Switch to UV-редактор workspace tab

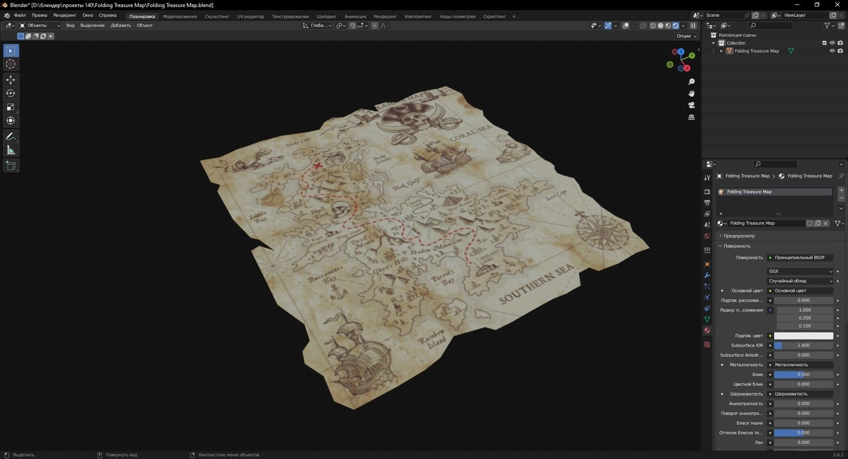(251, 16)
